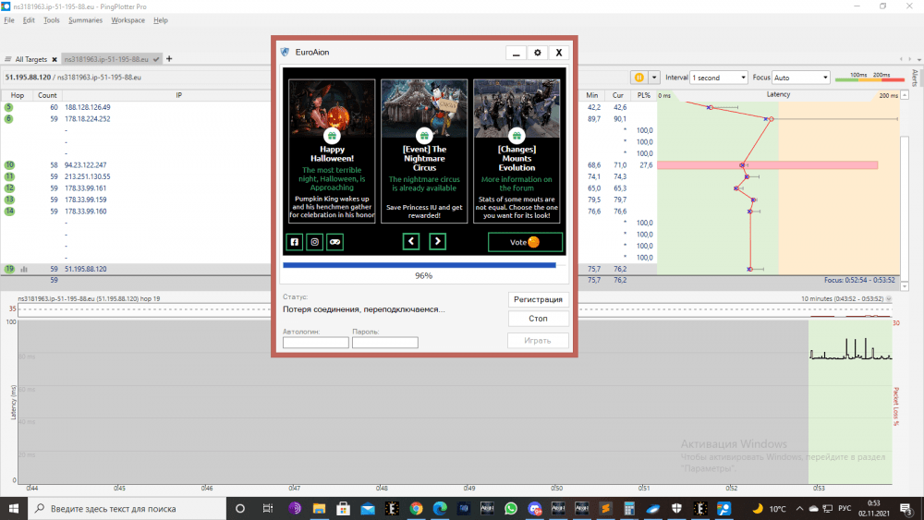Click the Discord gamepad icon
The image size is (924, 520).
point(334,242)
